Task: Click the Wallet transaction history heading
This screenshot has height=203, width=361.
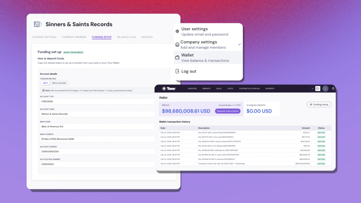Action: pos(175,122)
